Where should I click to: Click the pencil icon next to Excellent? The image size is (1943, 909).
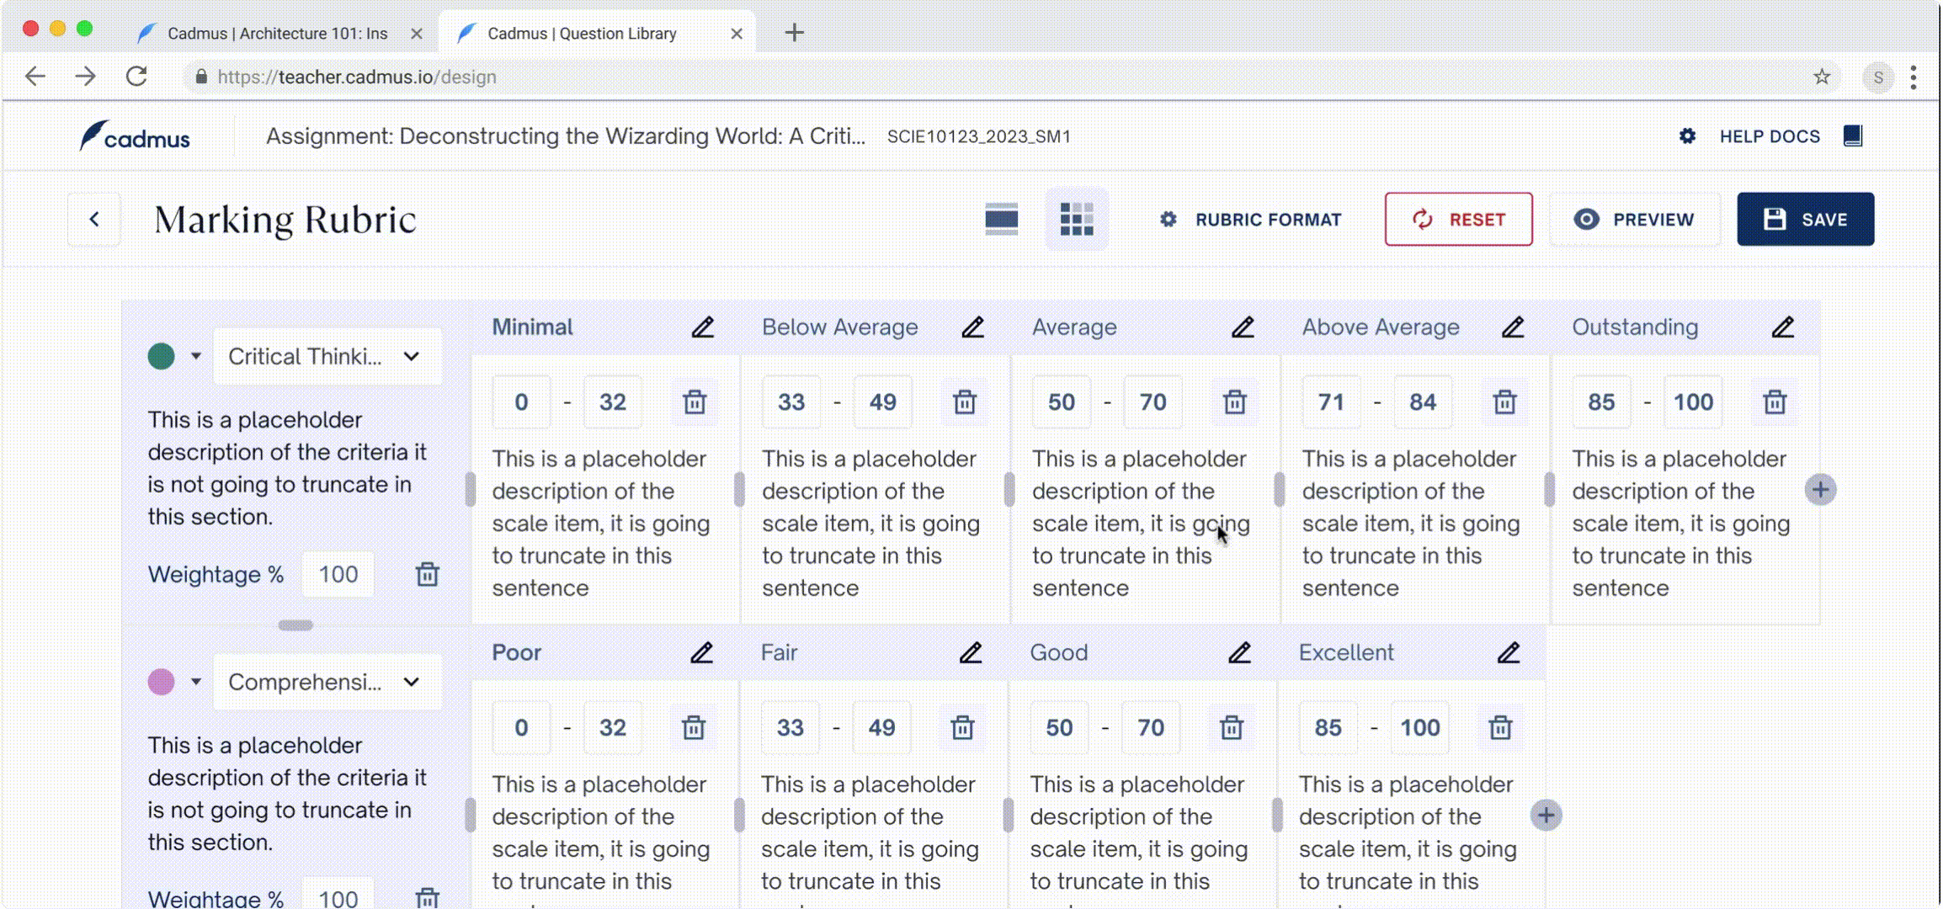pyautogui.click(x=1509, y=653)
